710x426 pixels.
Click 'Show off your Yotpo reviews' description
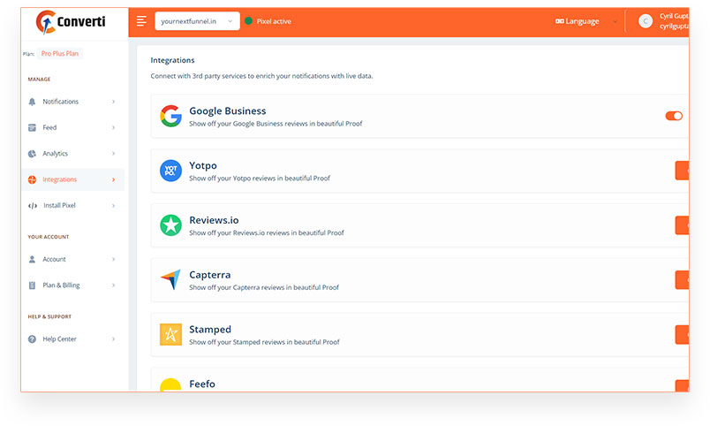(x=260, y=179)
